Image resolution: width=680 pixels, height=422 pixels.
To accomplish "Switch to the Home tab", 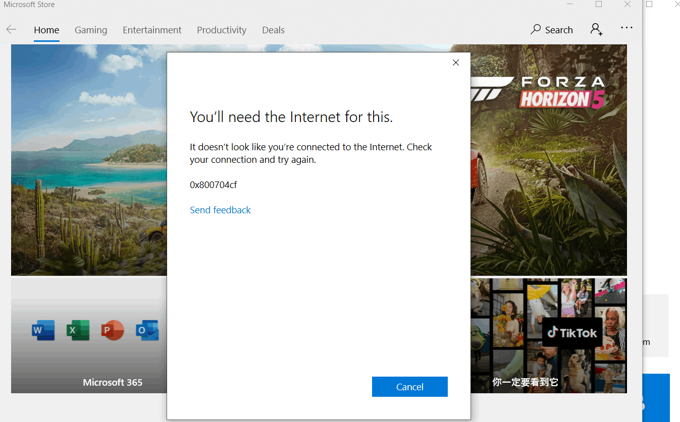I will [46, 30].
